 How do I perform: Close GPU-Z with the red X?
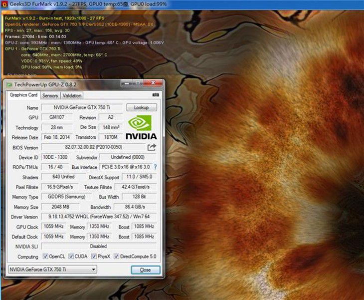pos(153,83)
